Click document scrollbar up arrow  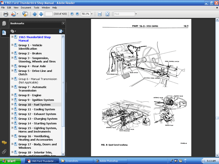217,20
